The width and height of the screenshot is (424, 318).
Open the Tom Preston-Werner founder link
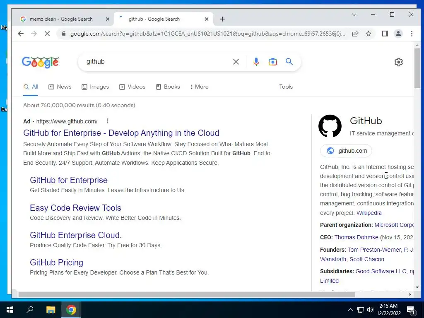click(374, 250)
